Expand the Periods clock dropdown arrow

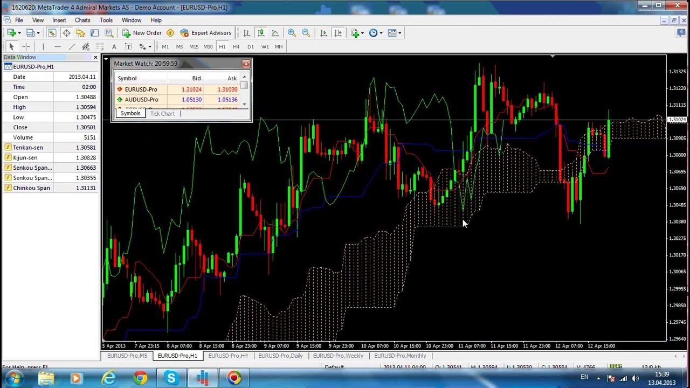381,33
